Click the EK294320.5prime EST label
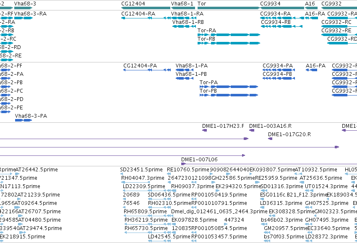 tap(238, 186)
